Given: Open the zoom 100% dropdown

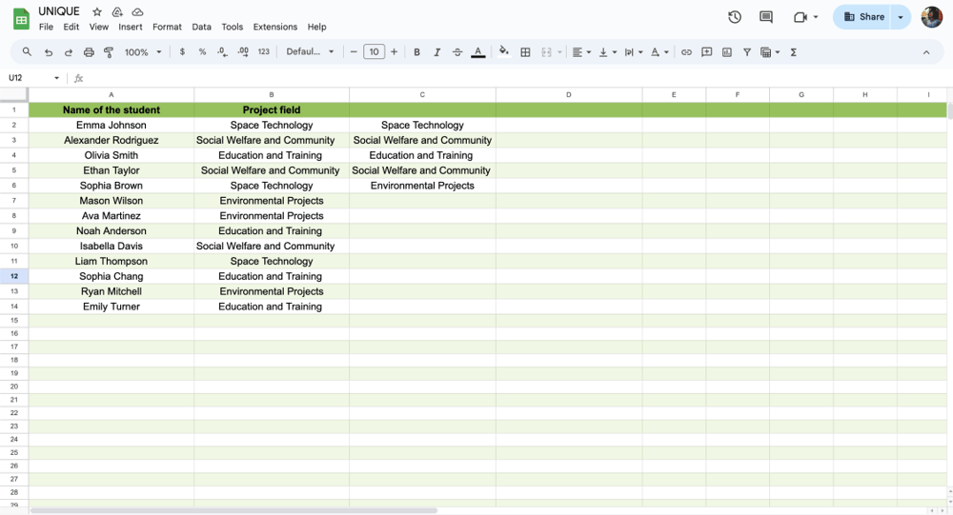Looking at the screenshot, I should (x=143, y=52).
